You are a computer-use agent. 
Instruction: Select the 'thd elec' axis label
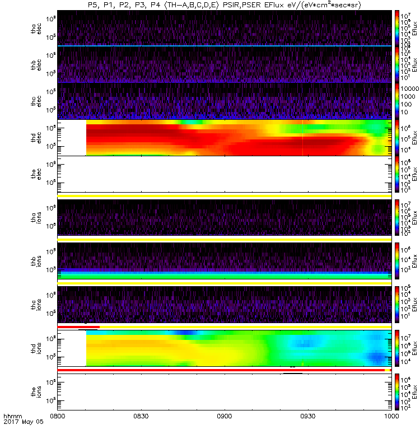tap(36, 138)
